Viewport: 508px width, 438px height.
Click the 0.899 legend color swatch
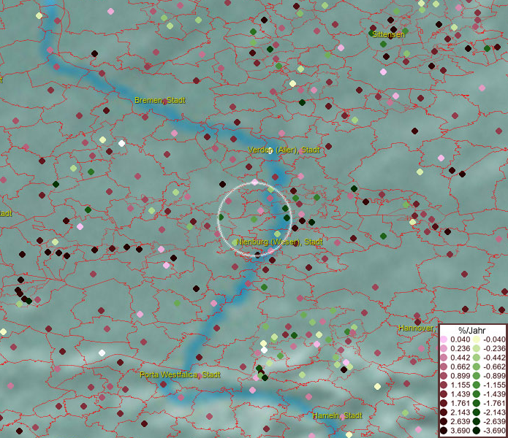coord(444,376)
